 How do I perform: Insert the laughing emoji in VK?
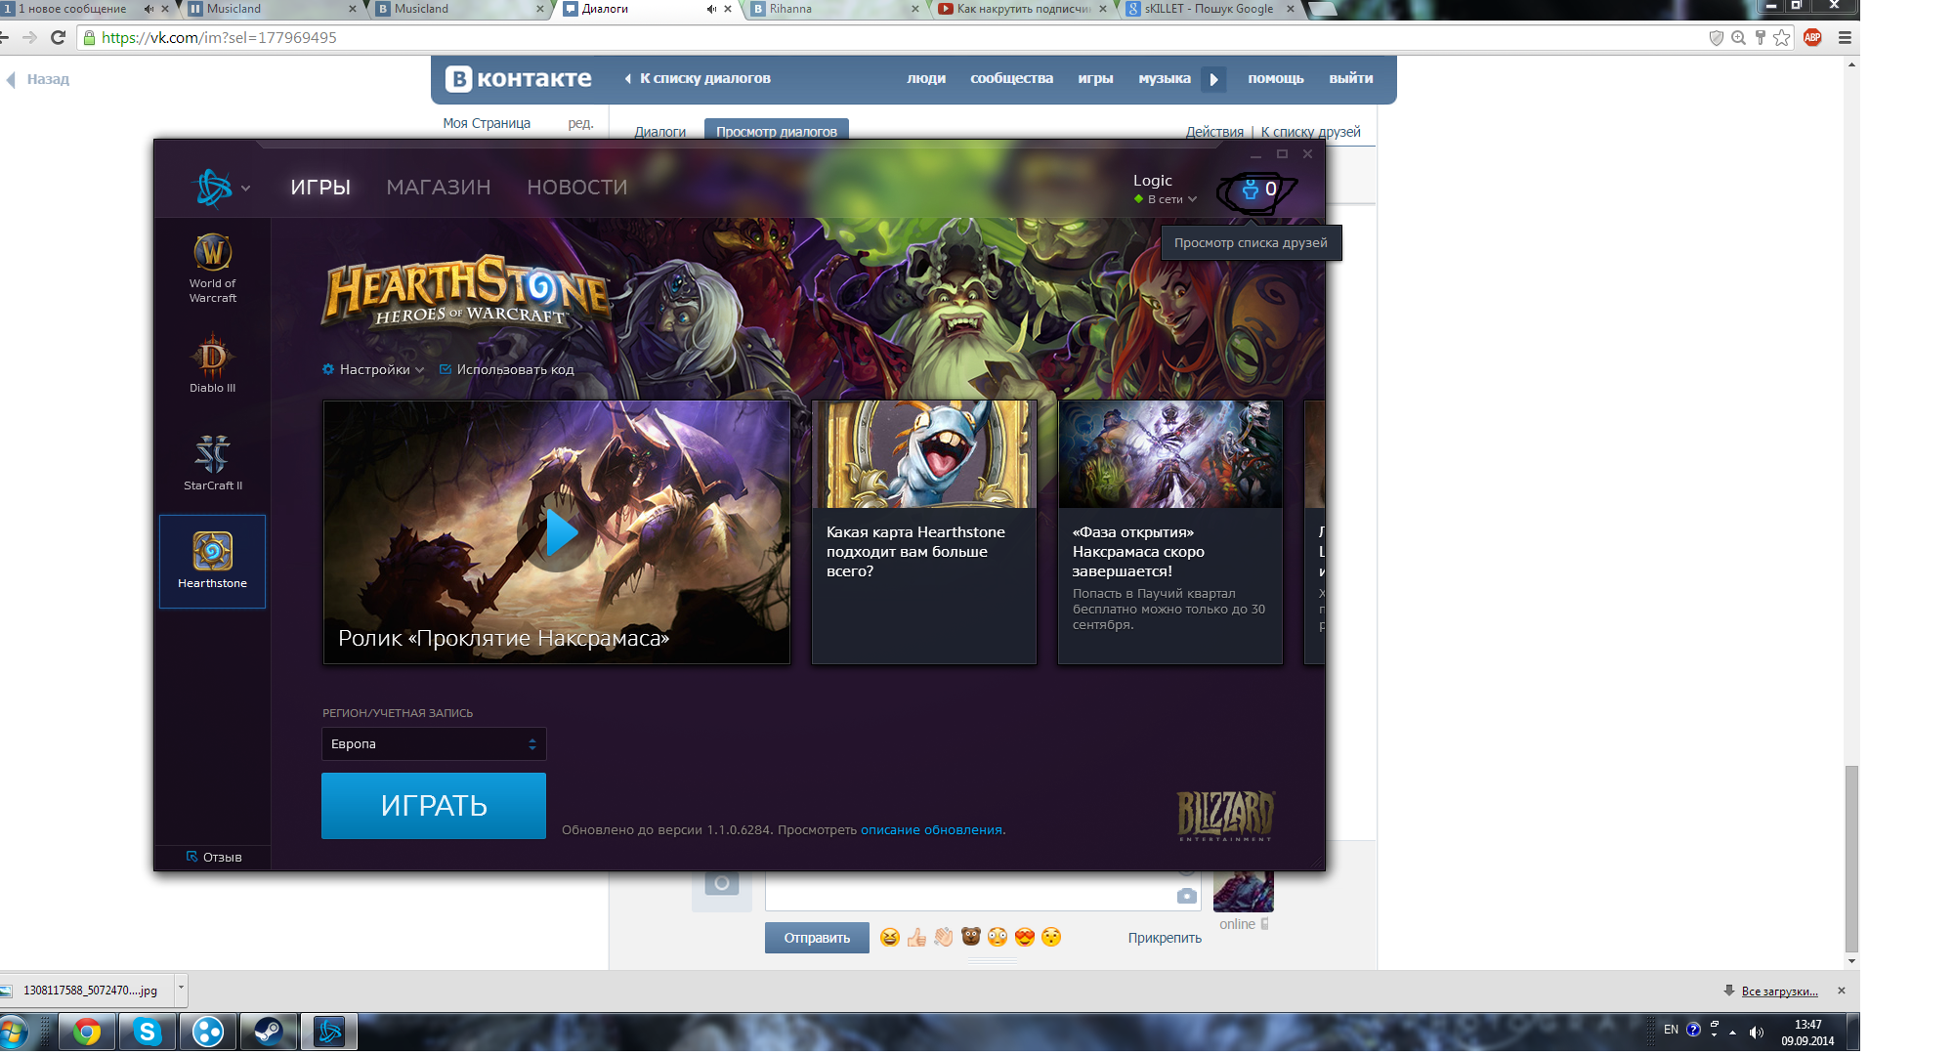[889, 938]
